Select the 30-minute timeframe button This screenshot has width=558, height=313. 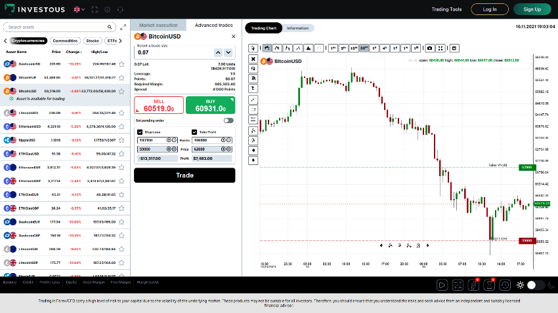point(364,48)
